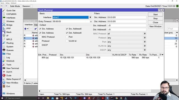This screenshot has height=100, width=179.
Task: Open Task View on the taskbar
Action: [43, 98]
